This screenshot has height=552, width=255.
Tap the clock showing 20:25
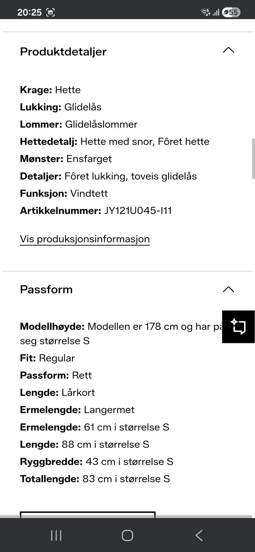29,12
